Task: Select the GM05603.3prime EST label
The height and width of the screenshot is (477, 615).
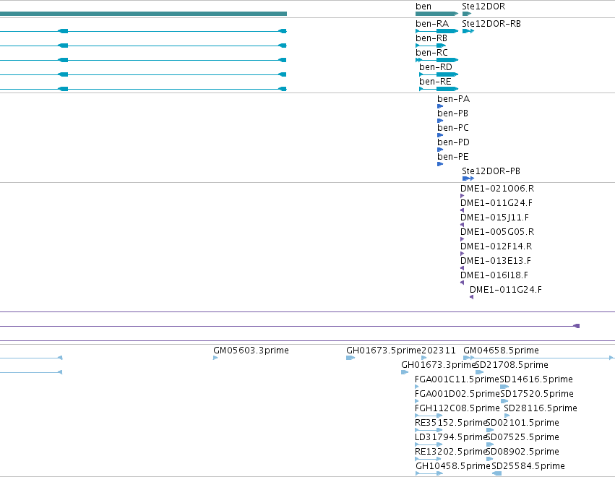Action: 251,351
